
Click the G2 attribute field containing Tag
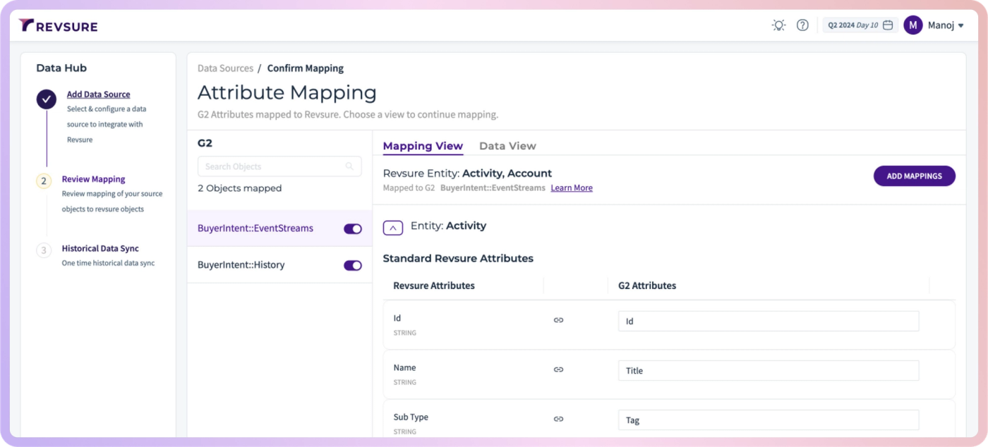769,420
